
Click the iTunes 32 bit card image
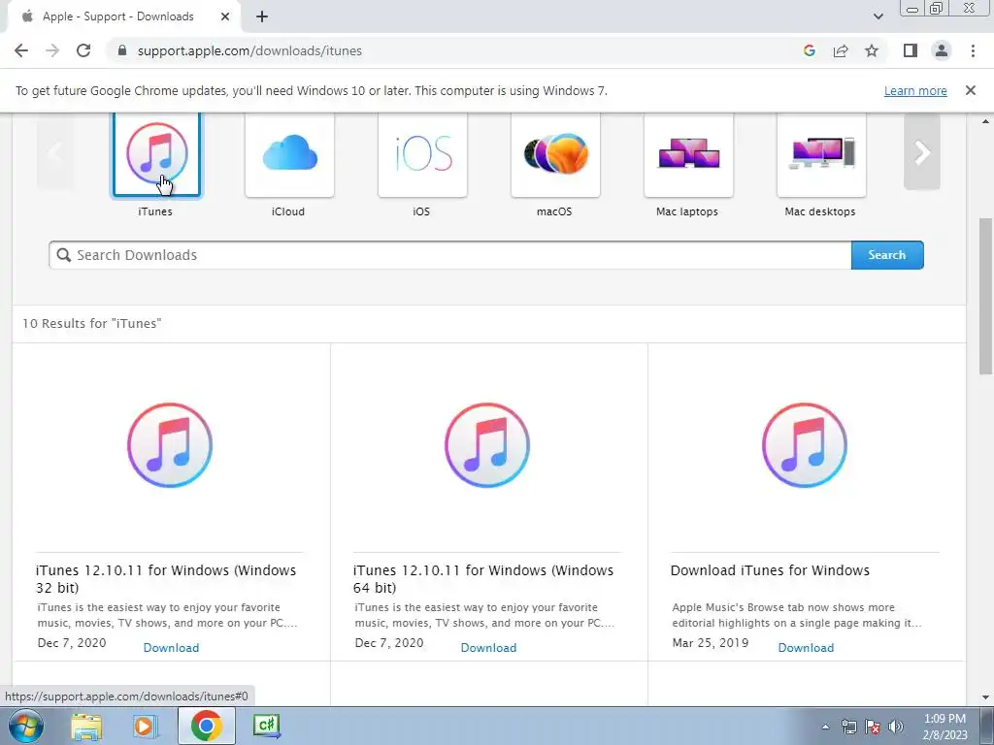coord(170,445)
